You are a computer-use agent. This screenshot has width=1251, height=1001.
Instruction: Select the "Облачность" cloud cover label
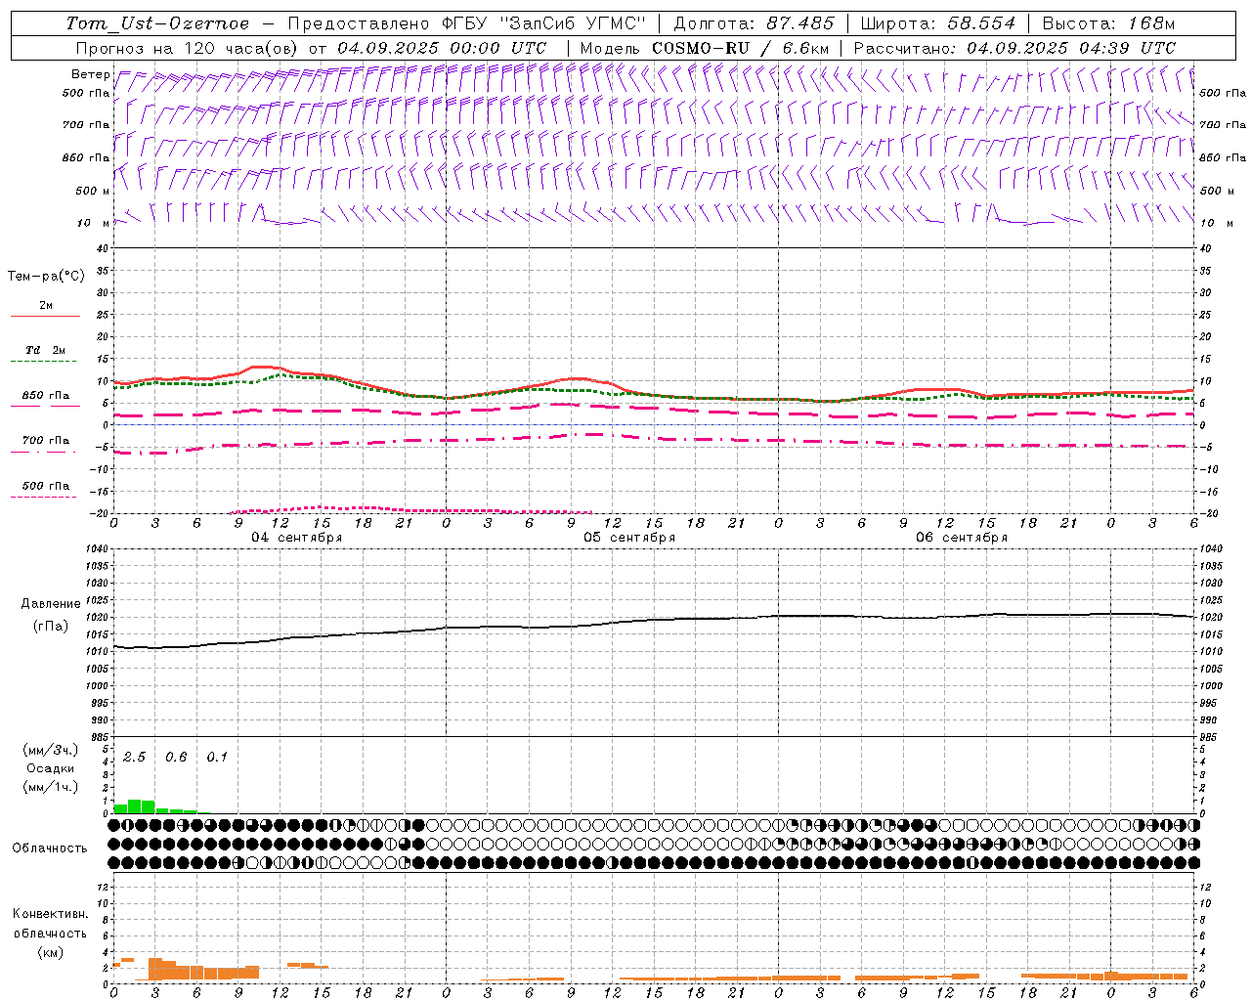[50, 848]
